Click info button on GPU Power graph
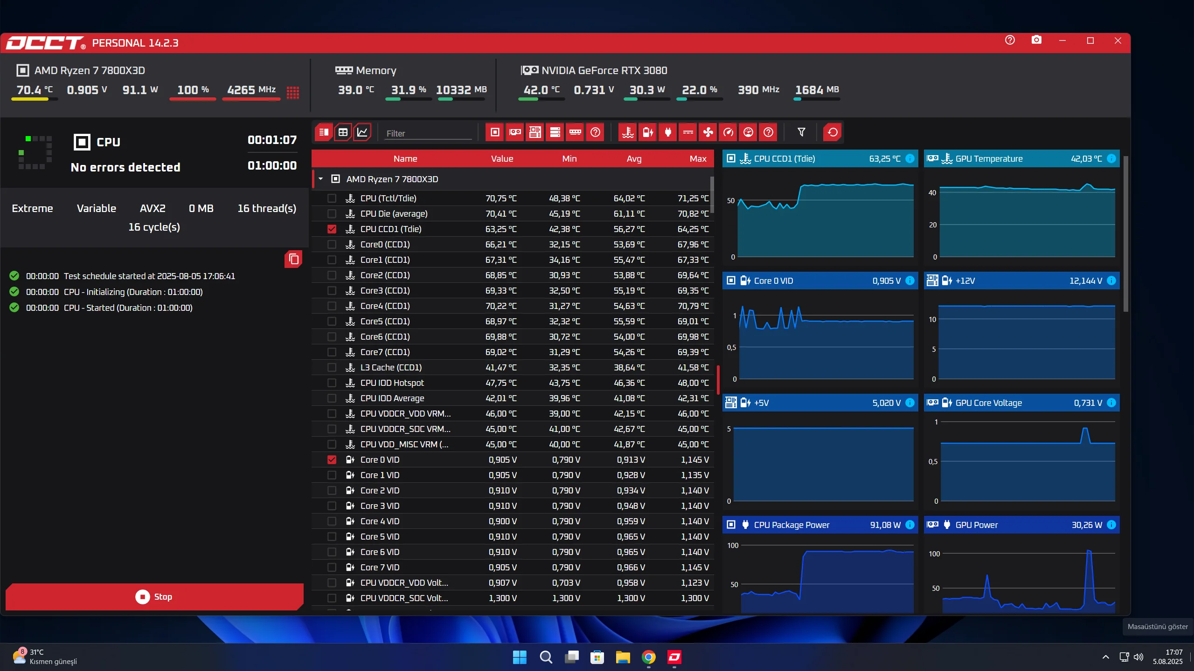 pos(1111,525)
